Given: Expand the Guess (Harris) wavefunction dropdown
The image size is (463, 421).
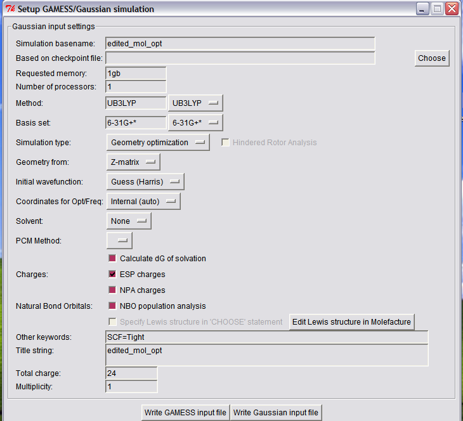Looking at the screenshot, I should coord(145,182).
